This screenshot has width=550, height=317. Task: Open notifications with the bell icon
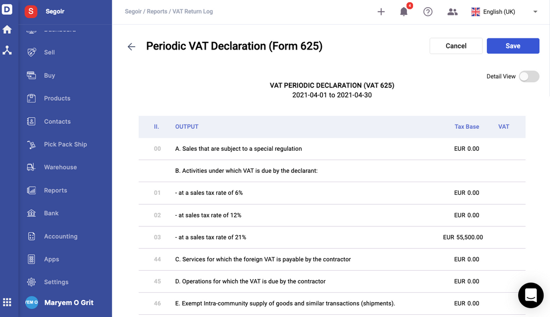point(404,12)
